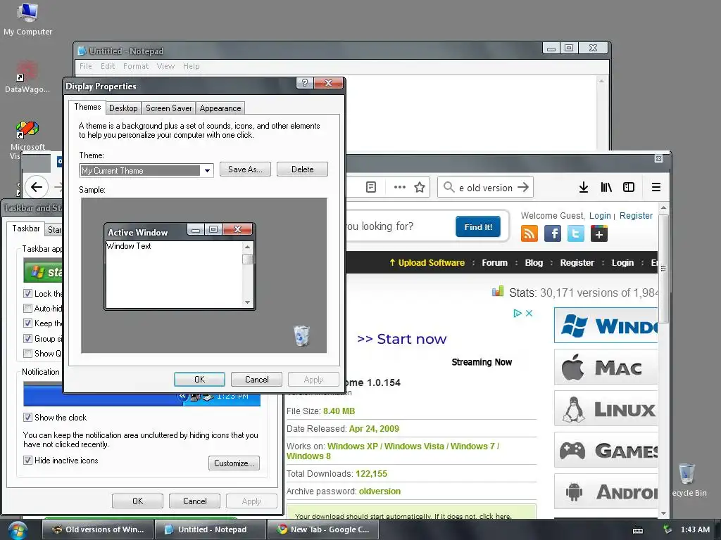721x540 pixels.
Task: Click the Twitter icon on the webpage
Action: coord(576,233)
